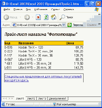Click the price cell 128,75
The image size is (102, 108).
pyautogui.click(x=78, y=55)
